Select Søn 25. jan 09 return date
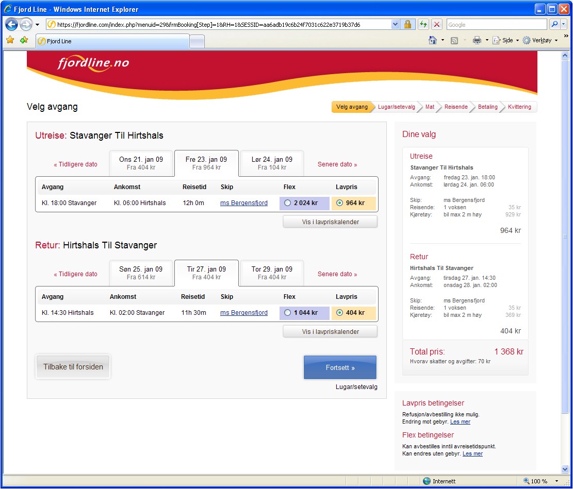 point(141,273)
